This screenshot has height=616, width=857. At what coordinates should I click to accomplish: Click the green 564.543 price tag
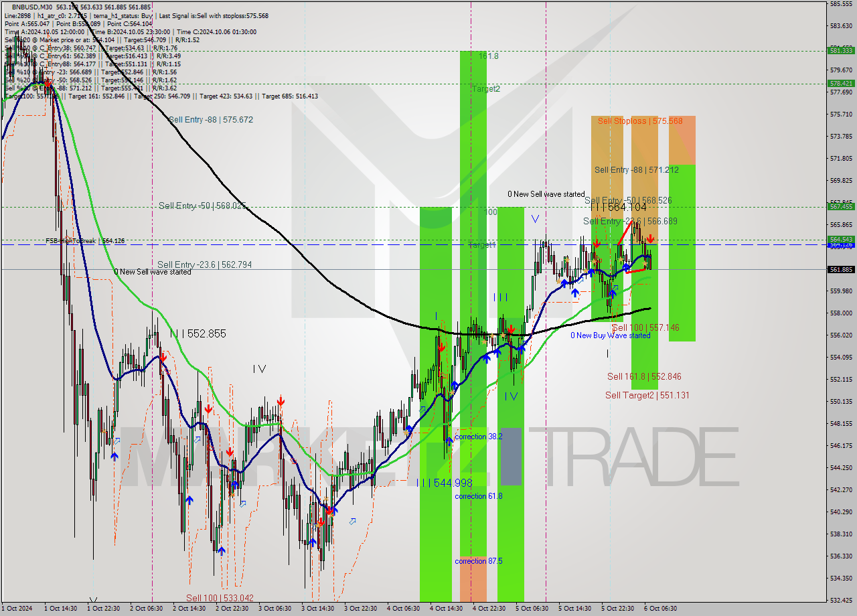(841, 239)
